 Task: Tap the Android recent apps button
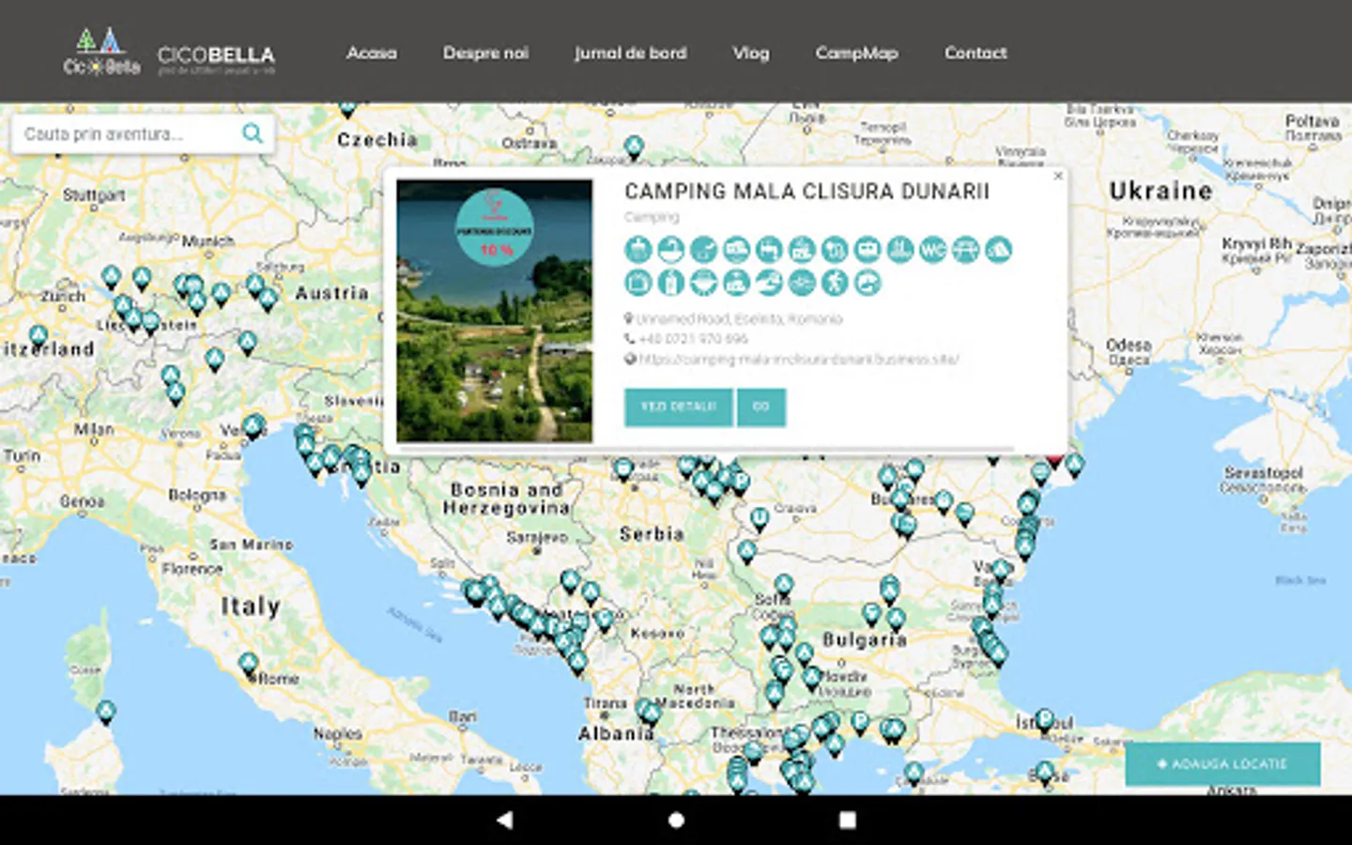[847, 820]
